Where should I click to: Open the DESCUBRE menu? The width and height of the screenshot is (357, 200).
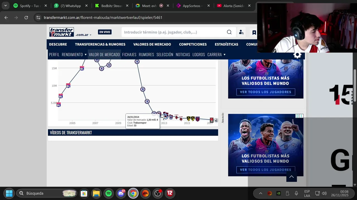[58, 44]
